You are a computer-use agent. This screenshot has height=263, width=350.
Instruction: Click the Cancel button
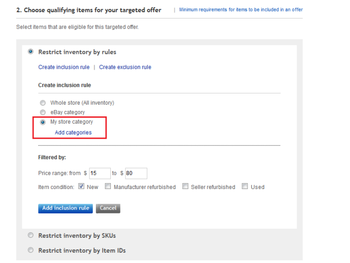click(108, 208)
